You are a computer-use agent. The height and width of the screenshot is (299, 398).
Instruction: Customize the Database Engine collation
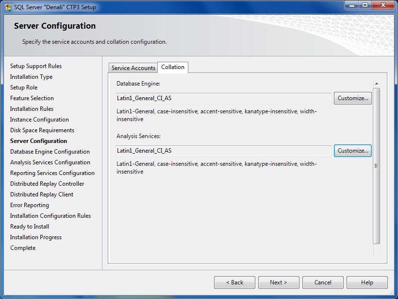[352, 98]
